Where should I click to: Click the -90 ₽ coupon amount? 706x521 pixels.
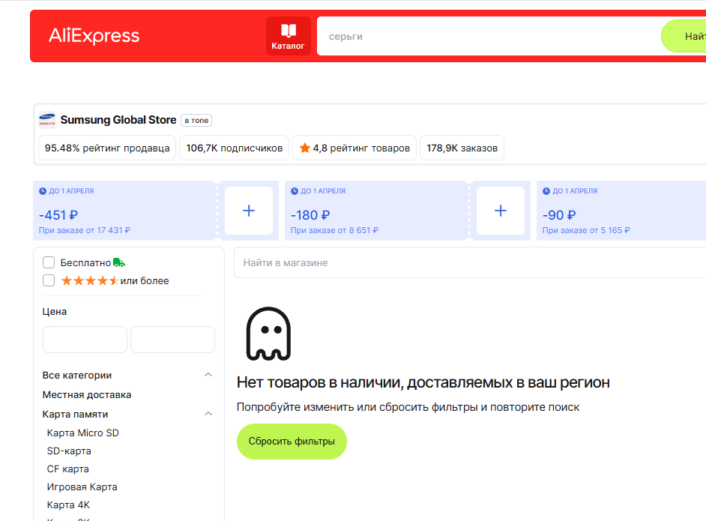tap(559, 215)
